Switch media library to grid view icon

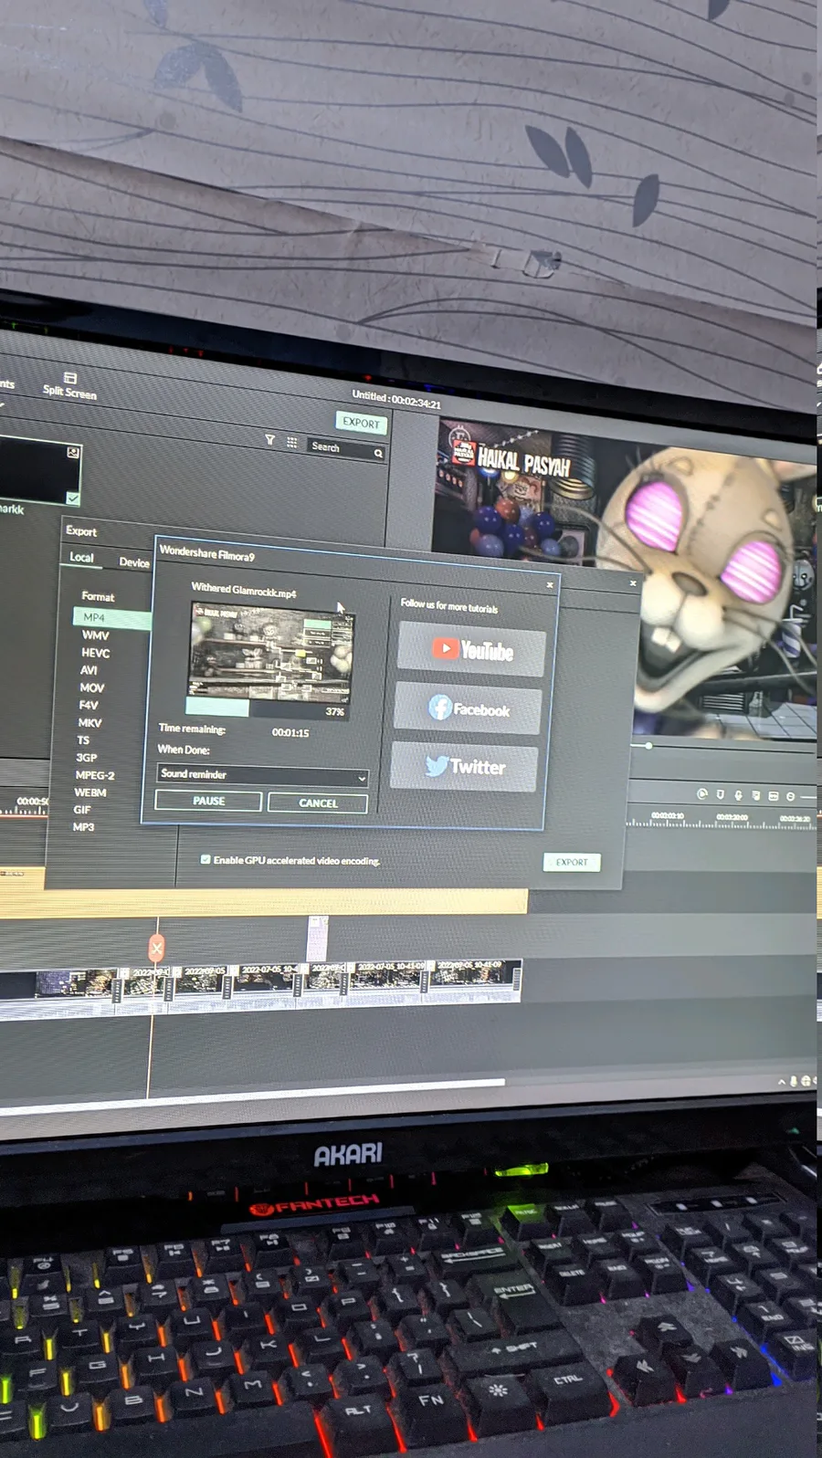click(291, 442)
